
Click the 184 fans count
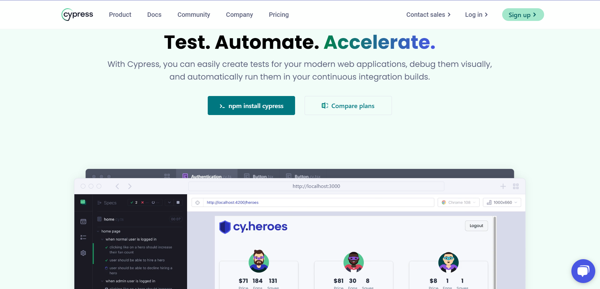tap(258, 281)
